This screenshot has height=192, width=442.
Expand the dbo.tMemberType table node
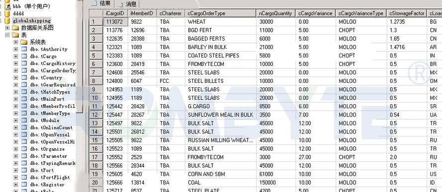[16, 113]
